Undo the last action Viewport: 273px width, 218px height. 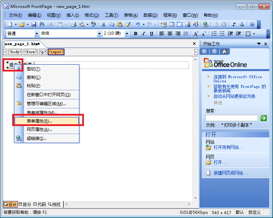pos(138,24)
